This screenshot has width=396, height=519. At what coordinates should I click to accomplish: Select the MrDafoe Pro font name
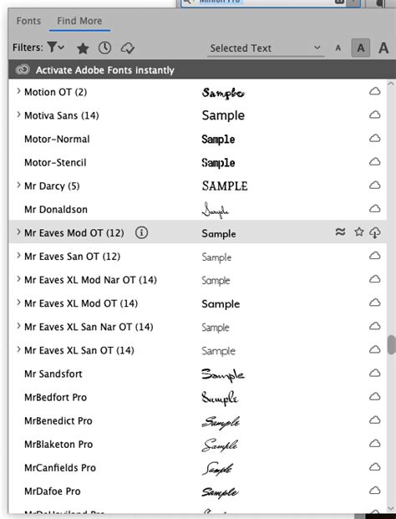point(53,491)
